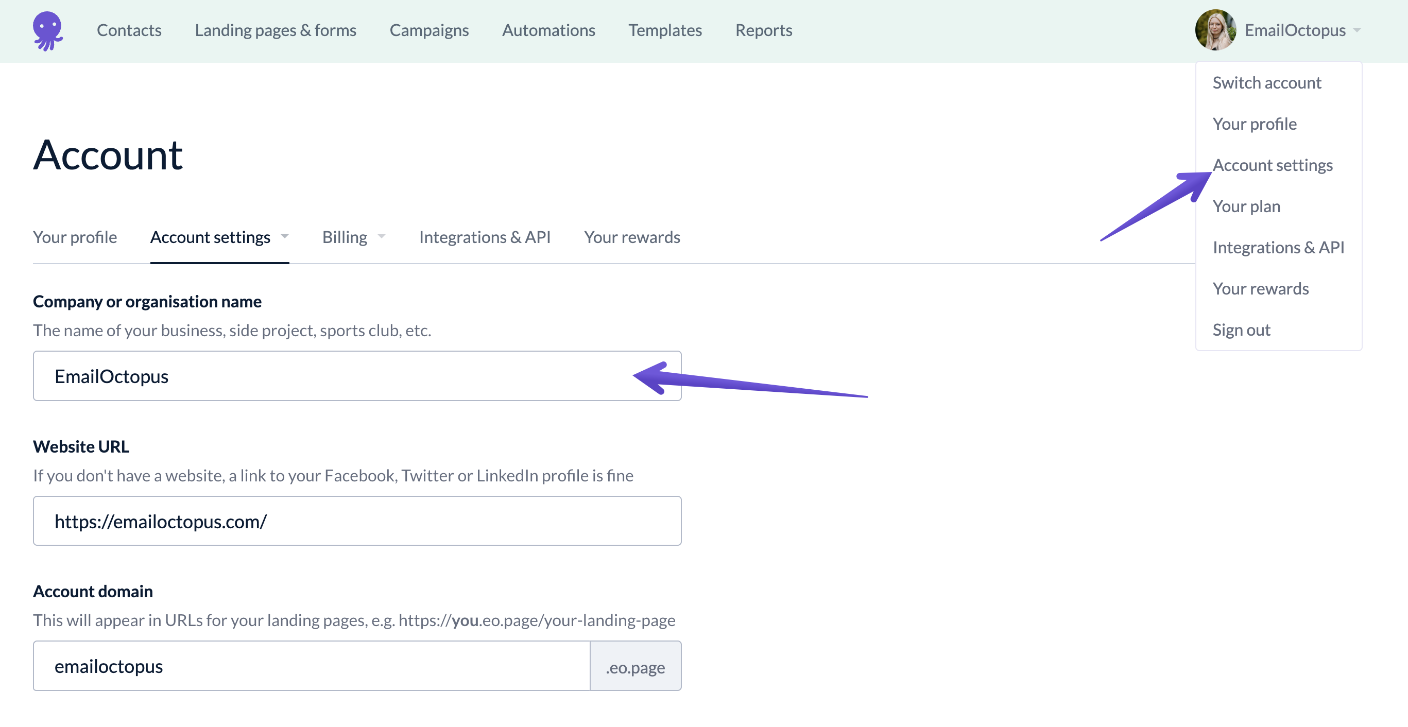The width and height of the screenshot is (1408, 727).
Task: Choose Integrations & API in dropdown menu
Action: (x=1278, y=247)
